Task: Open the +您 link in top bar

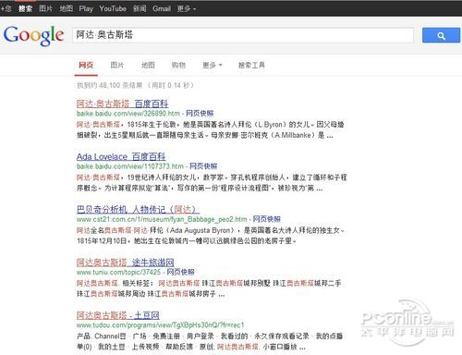Action: 6,8
